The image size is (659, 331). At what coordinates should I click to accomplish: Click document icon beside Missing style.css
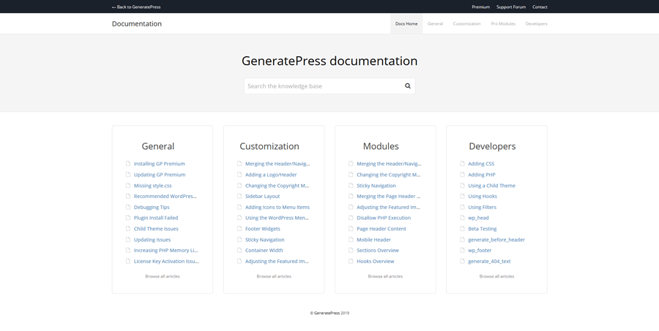coord(128,186)
